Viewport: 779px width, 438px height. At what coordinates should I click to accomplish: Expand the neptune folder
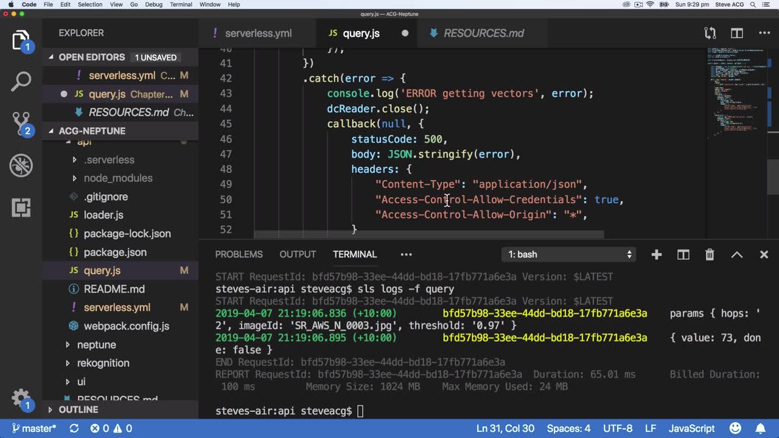(x=96, y=345)
